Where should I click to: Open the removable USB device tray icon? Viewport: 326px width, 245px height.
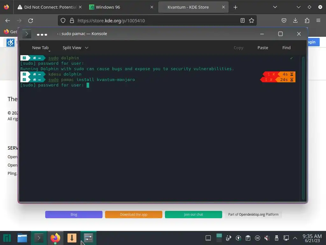[x=277, y=238]
